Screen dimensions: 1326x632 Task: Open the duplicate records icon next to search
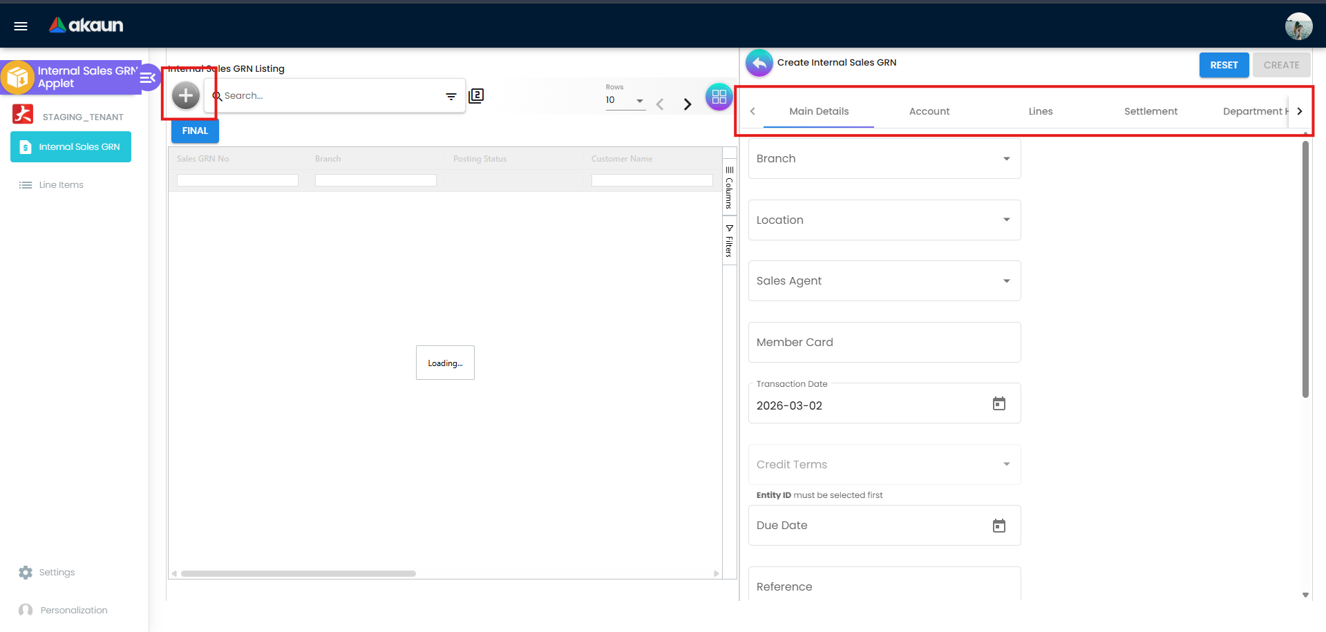[x=476, y=96]
